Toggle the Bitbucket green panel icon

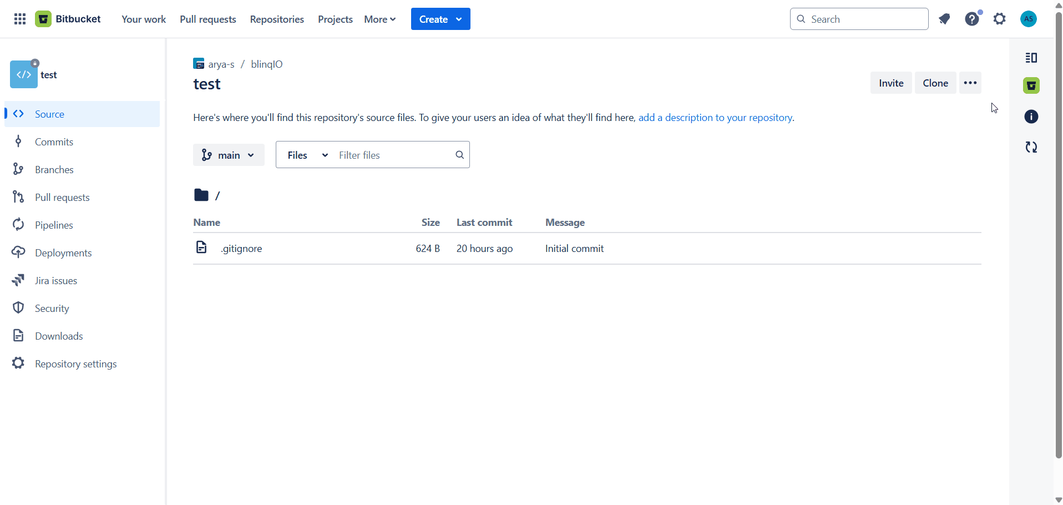click(1031, 85)
